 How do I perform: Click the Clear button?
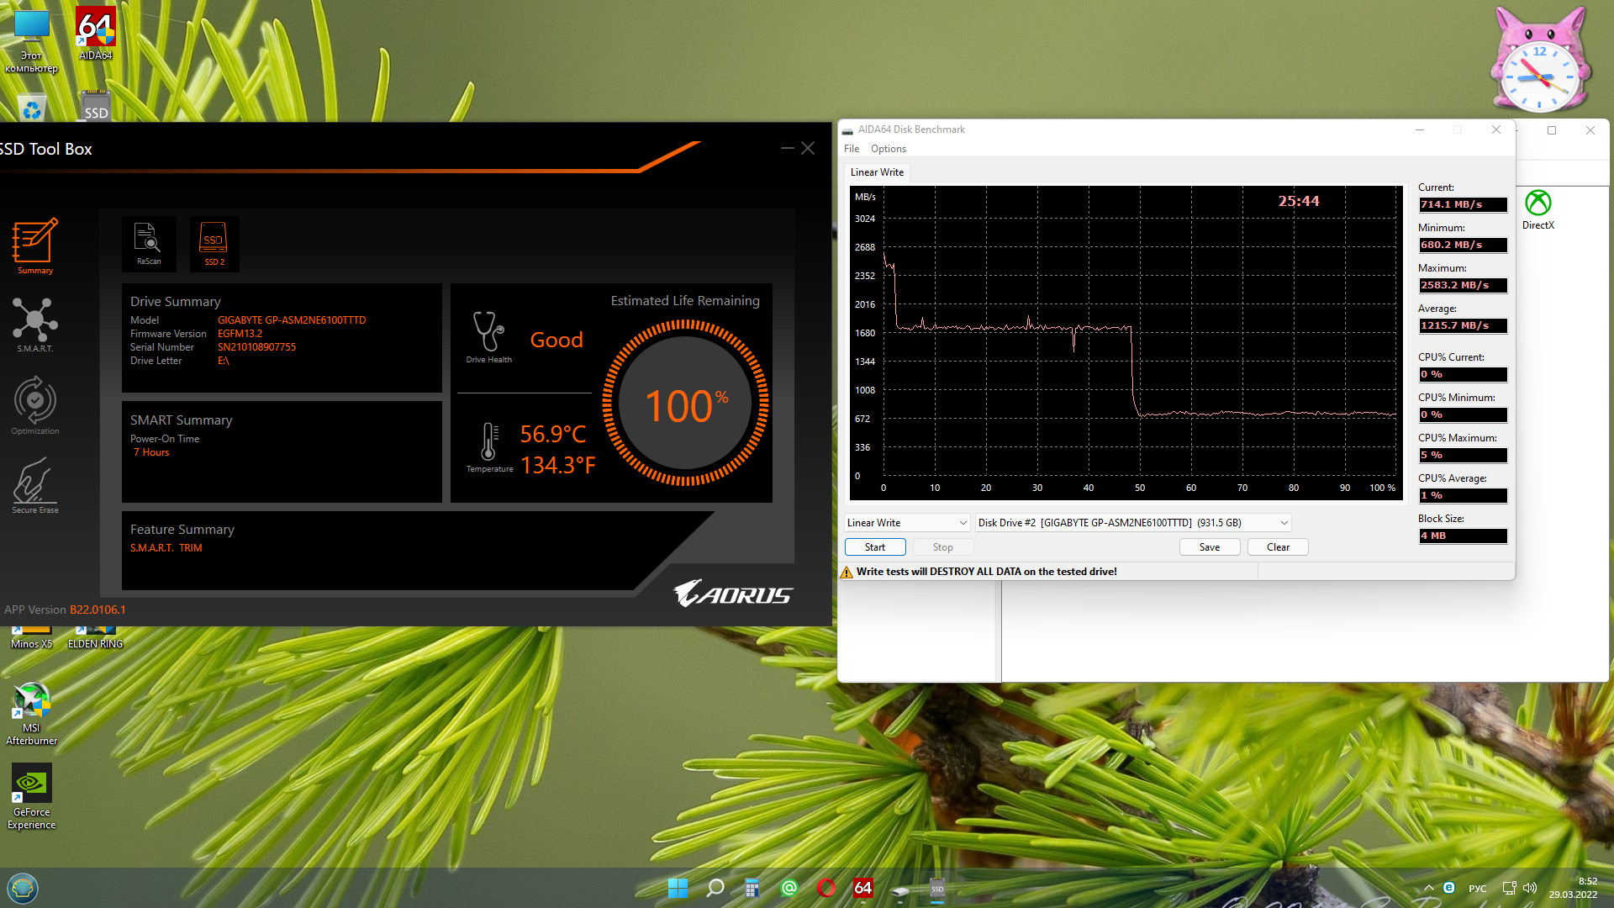click(1277, 547)
